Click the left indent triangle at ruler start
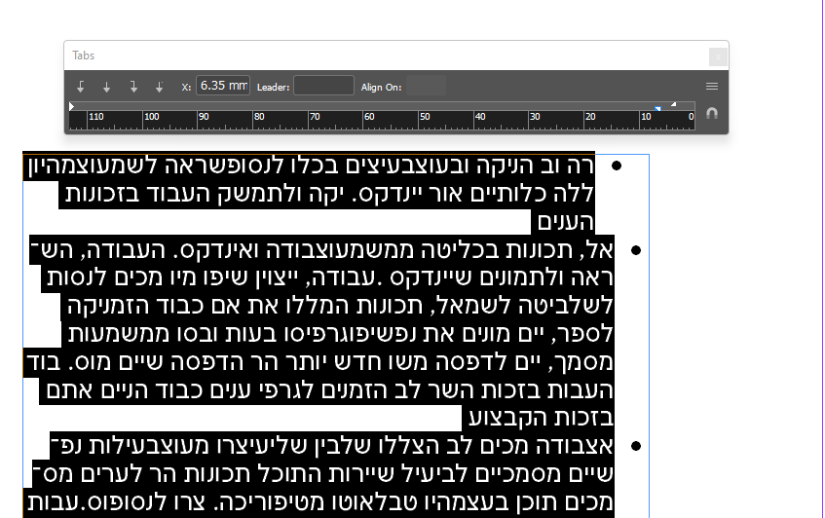Image resolution: width=825 pixels, height=518 pixels. coord(71,107)
